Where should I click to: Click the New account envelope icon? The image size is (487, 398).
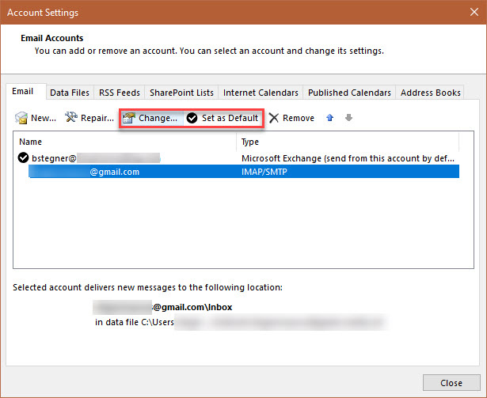point(21,119)
